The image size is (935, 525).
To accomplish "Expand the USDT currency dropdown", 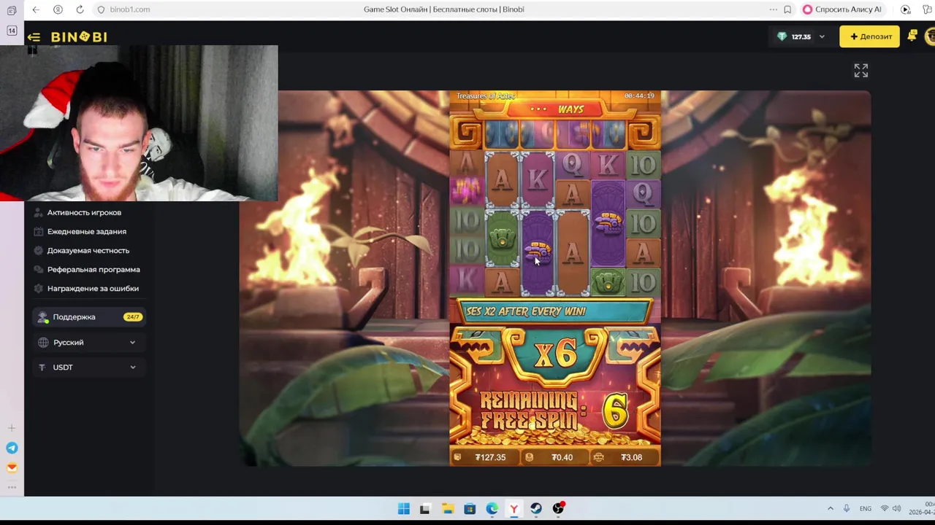I will 88,367.
